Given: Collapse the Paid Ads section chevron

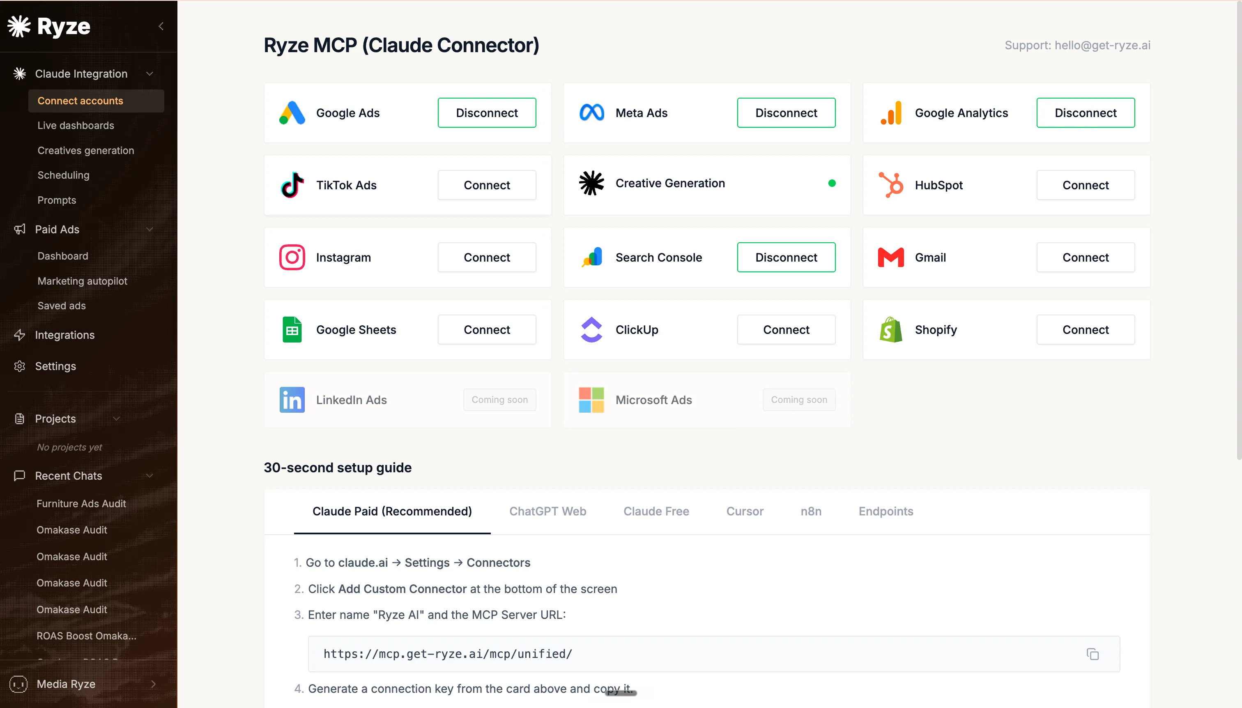Looking at the screenshot, I should pyautogui.click(x=150, y=229).
